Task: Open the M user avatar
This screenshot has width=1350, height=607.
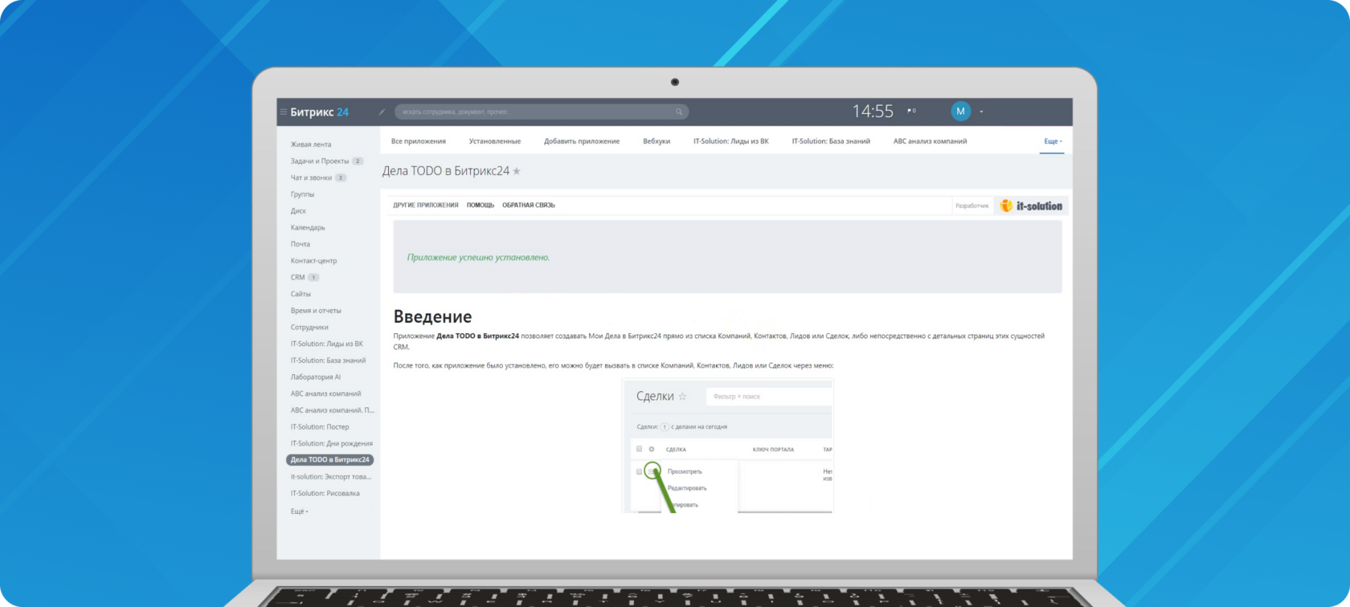Action: pos(960,112)
